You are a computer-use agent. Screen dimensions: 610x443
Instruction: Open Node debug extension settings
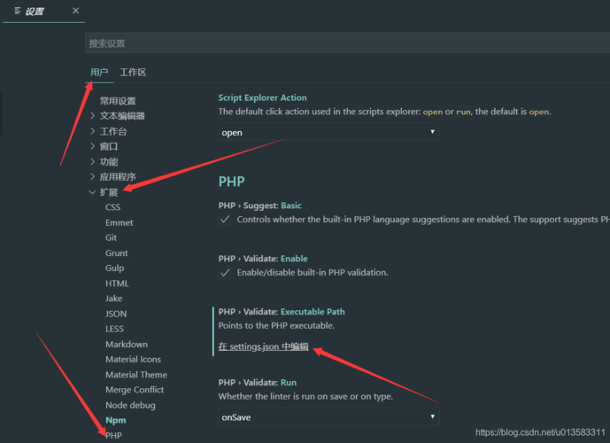point(130,405)
